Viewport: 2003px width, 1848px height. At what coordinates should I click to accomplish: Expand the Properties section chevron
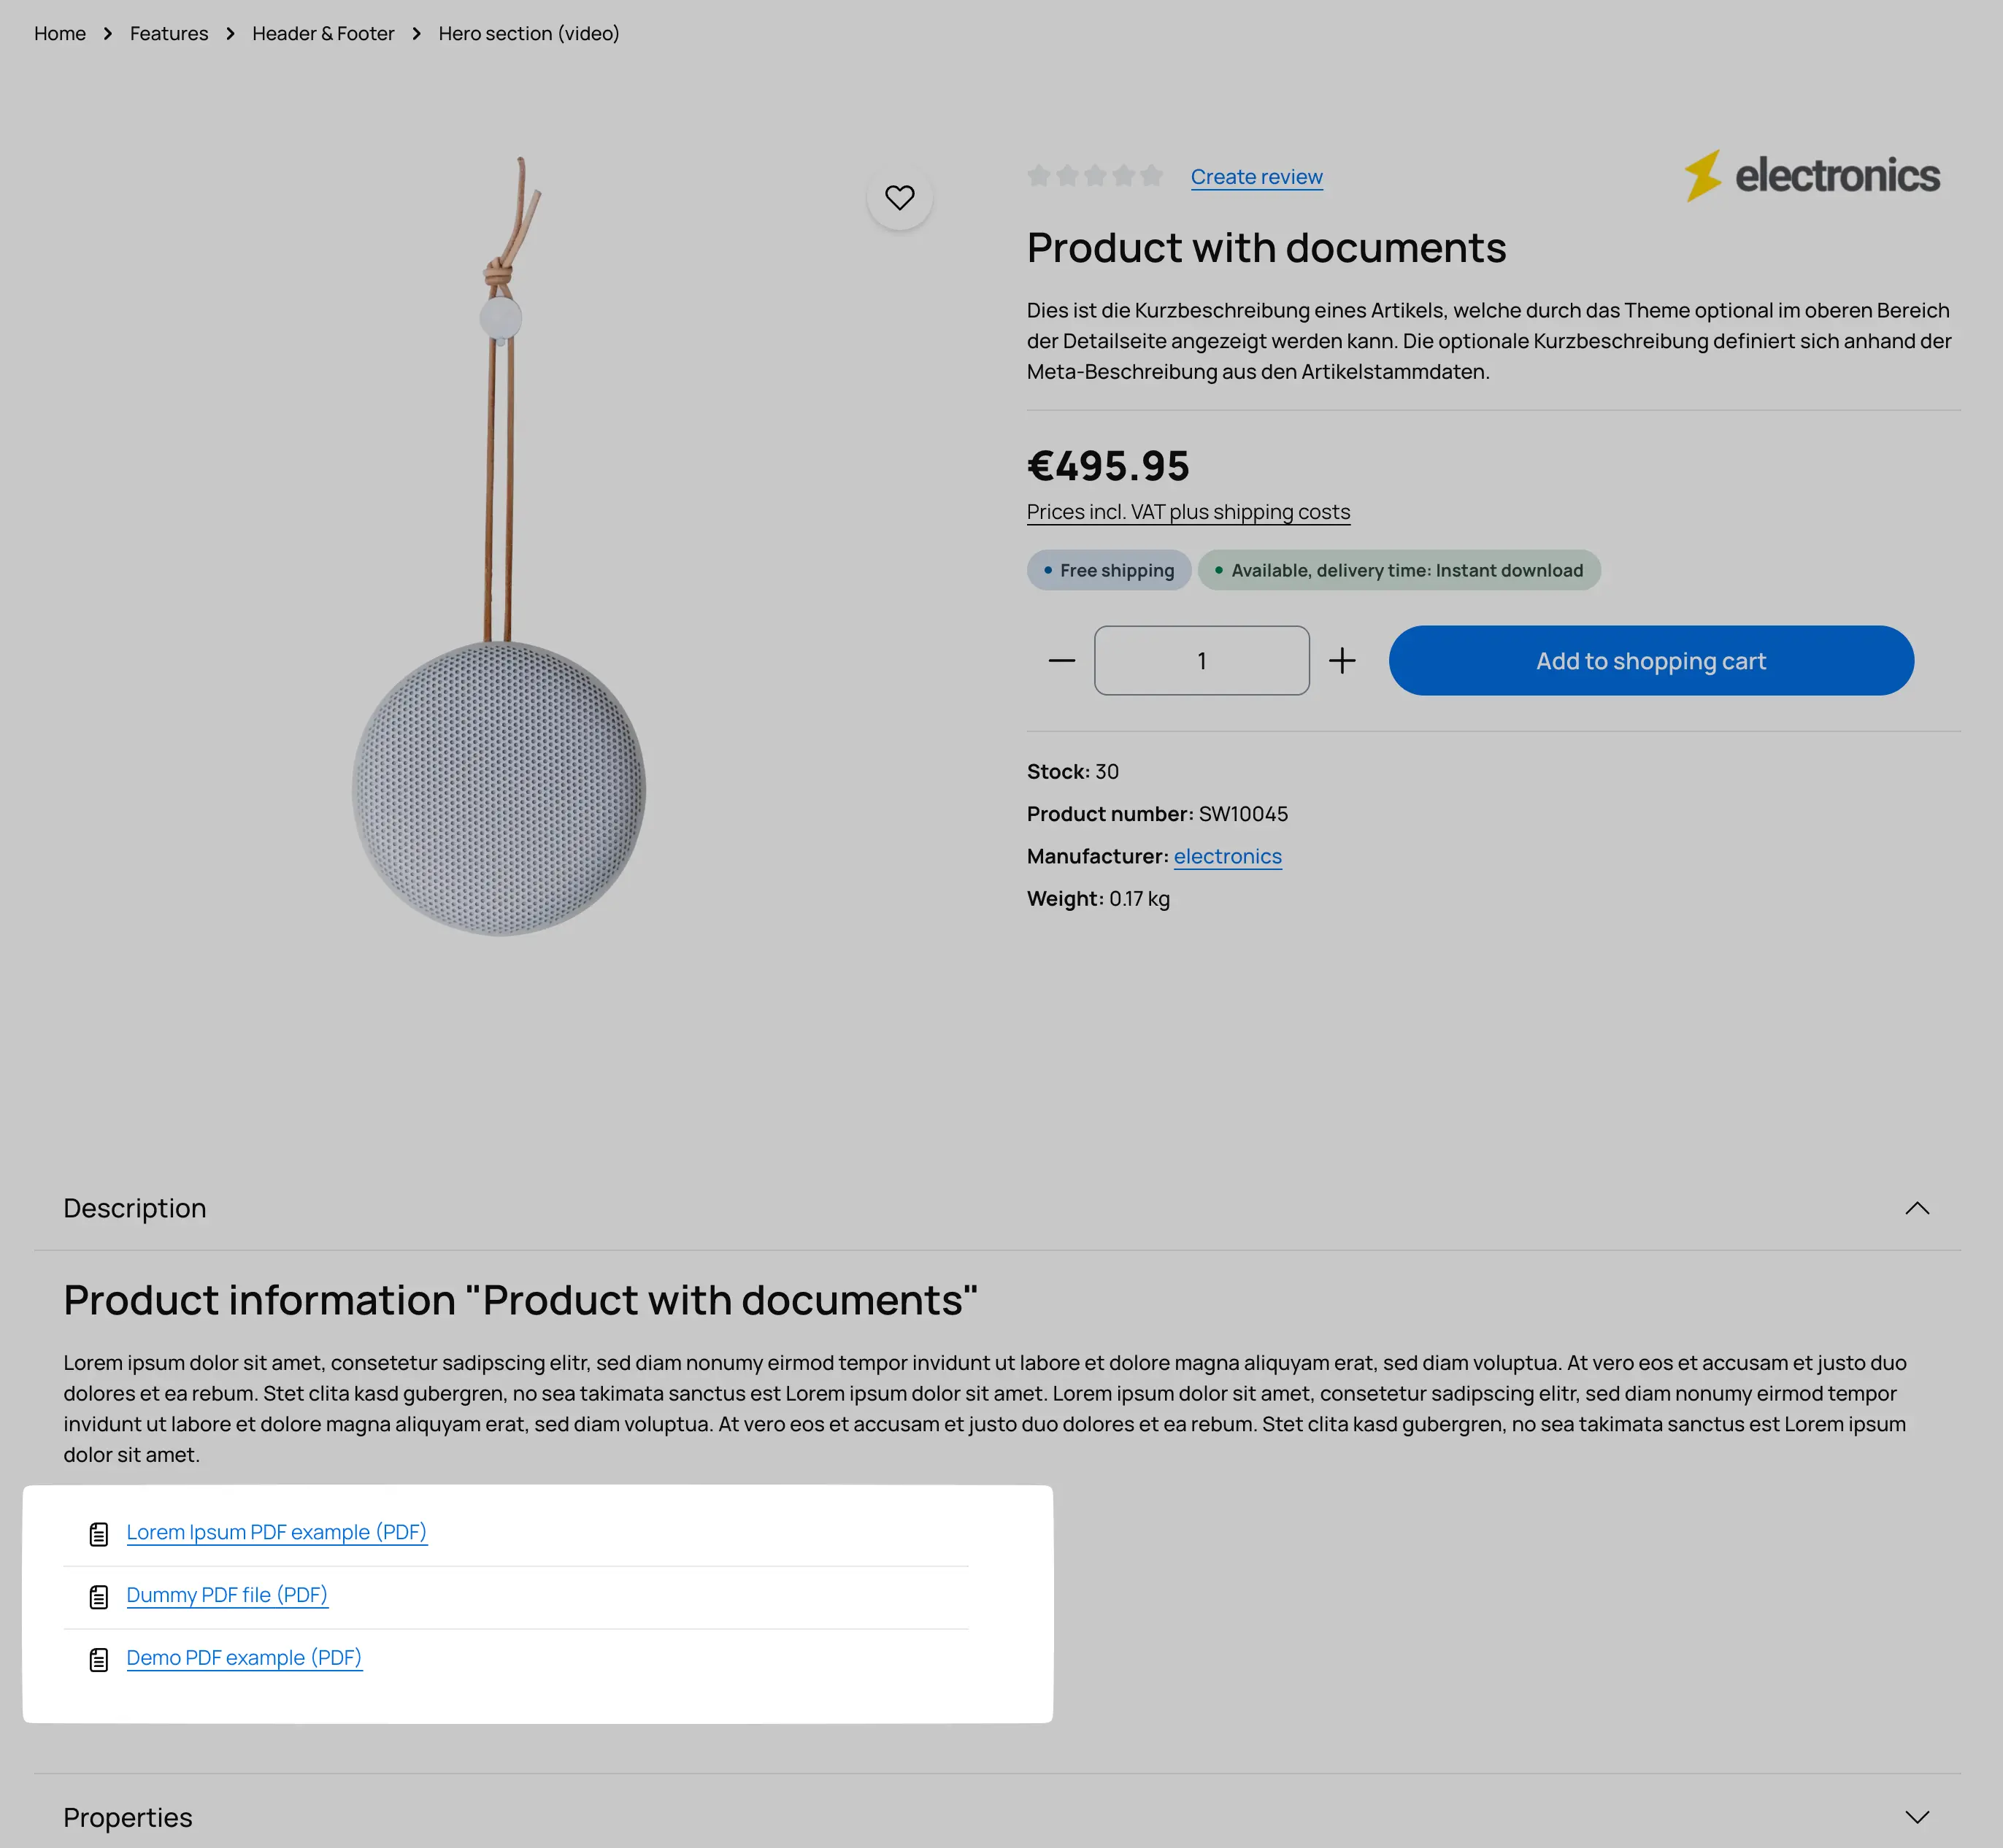[x=1916, y=1817]
